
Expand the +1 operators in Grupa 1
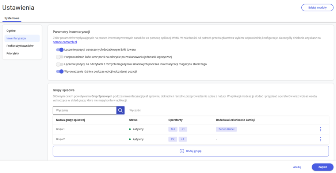183,129
